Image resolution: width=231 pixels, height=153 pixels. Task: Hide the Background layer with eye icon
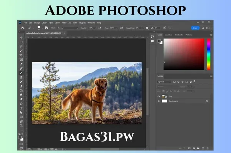159,101
